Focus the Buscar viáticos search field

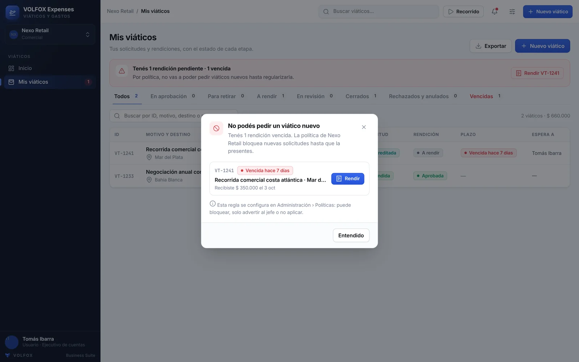[379, 12]
